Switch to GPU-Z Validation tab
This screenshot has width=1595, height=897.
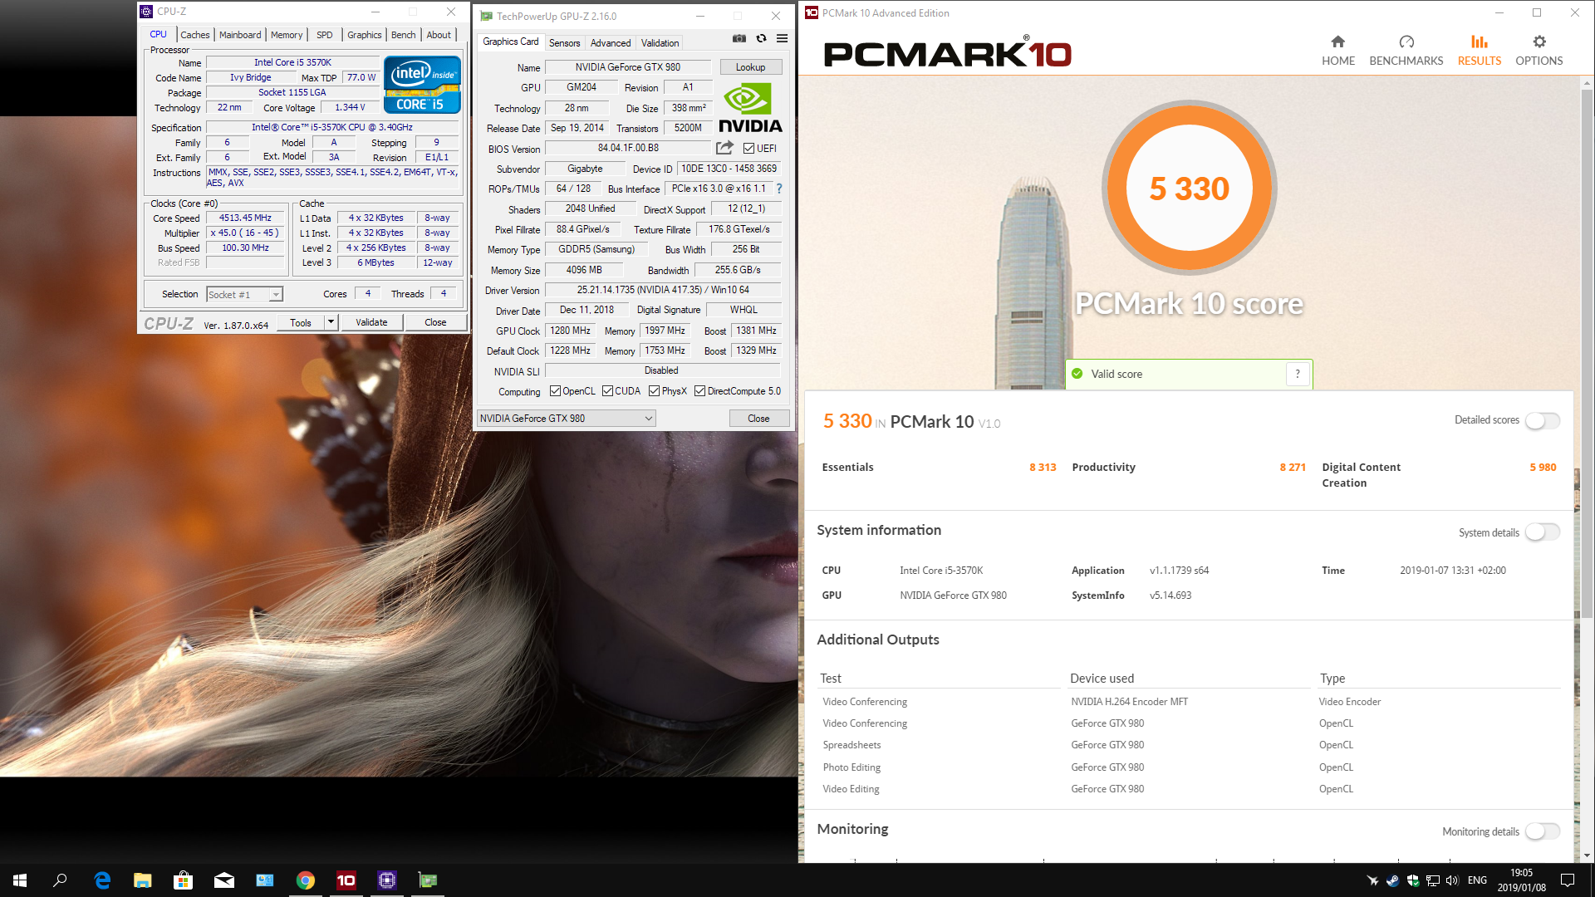click(660, 43)
